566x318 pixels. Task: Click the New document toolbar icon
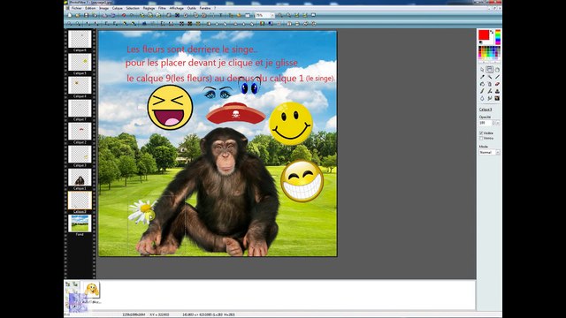click(x=69, y=15)
